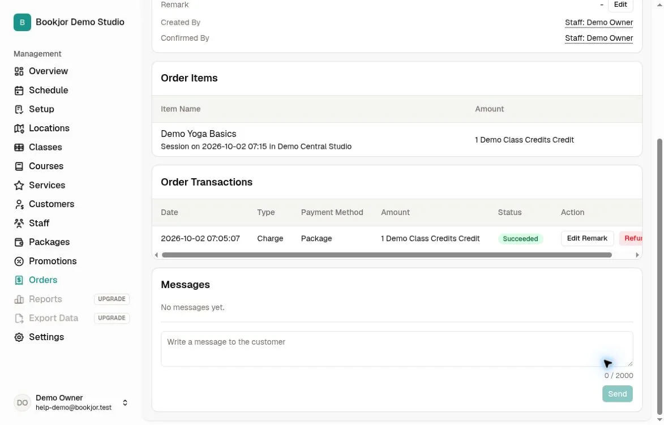Click the Reports bar chart icon
Screen dimensions: 664x425
pos(19,299)
